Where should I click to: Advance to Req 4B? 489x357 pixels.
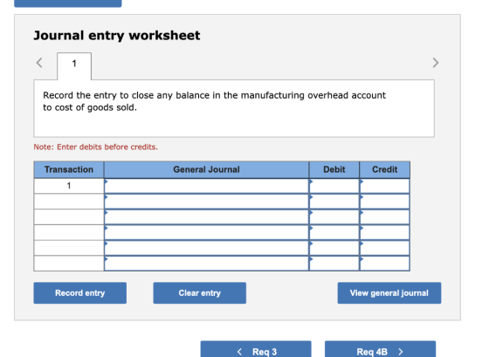[380, 349]
